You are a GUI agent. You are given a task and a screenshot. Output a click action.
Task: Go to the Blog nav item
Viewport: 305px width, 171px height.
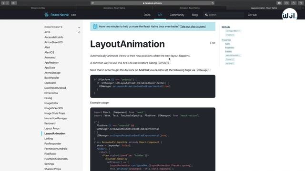[195, 15]
